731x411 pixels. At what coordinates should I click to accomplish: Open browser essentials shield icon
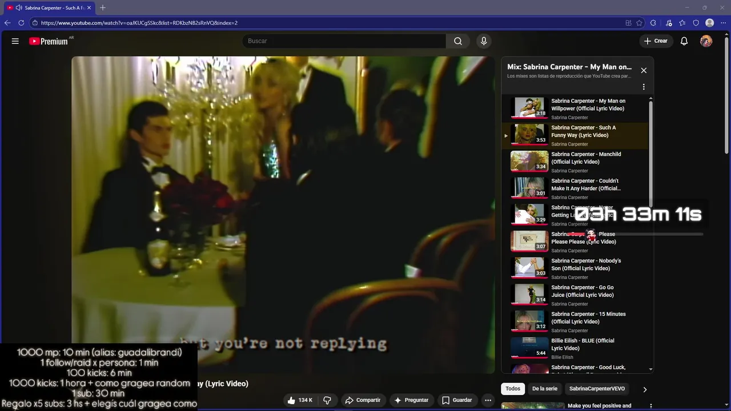coord(696,23)
